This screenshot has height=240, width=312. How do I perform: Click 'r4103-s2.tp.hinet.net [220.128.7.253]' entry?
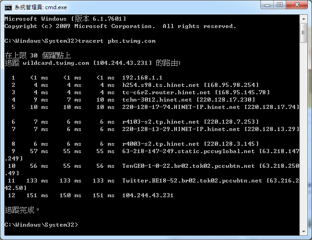click(190, 122)
